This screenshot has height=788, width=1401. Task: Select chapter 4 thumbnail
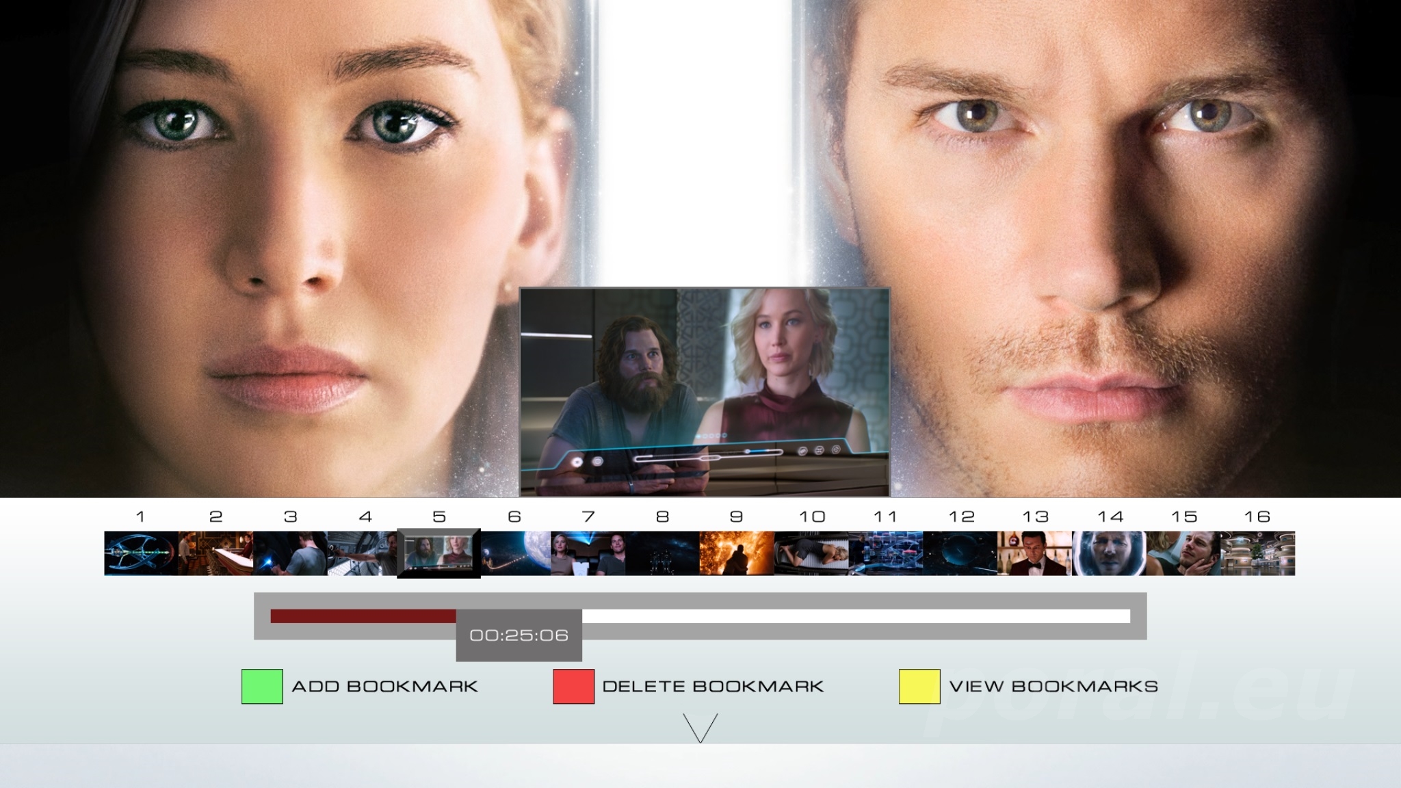[x=363, y=553]
